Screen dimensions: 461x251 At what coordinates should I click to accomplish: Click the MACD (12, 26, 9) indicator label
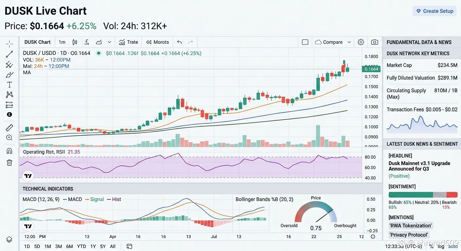(x=41, y=199)
